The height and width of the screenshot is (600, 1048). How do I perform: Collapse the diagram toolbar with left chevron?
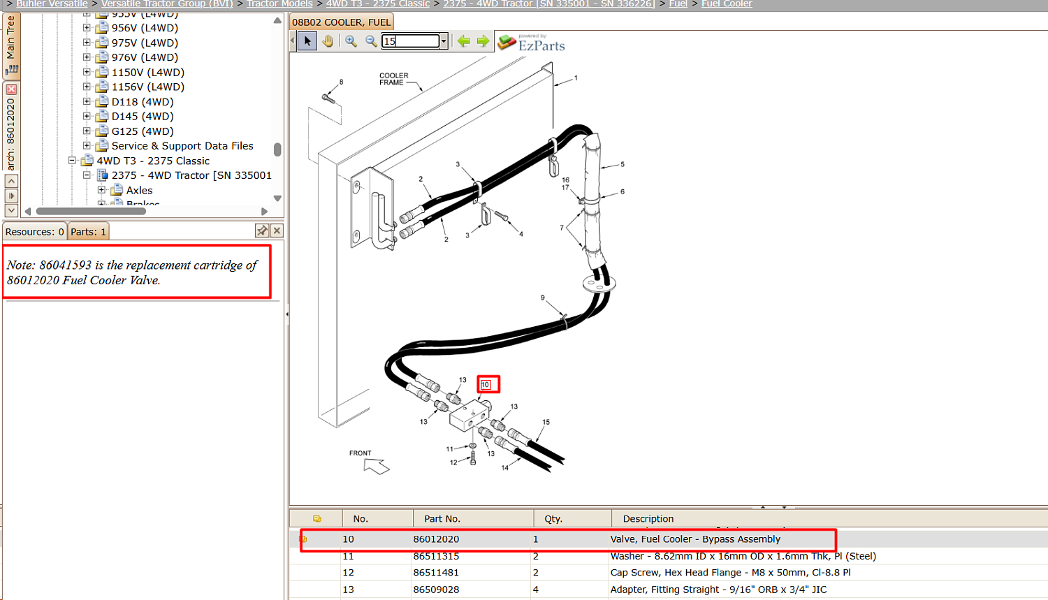pyautogui.click(x=293, y=41)
